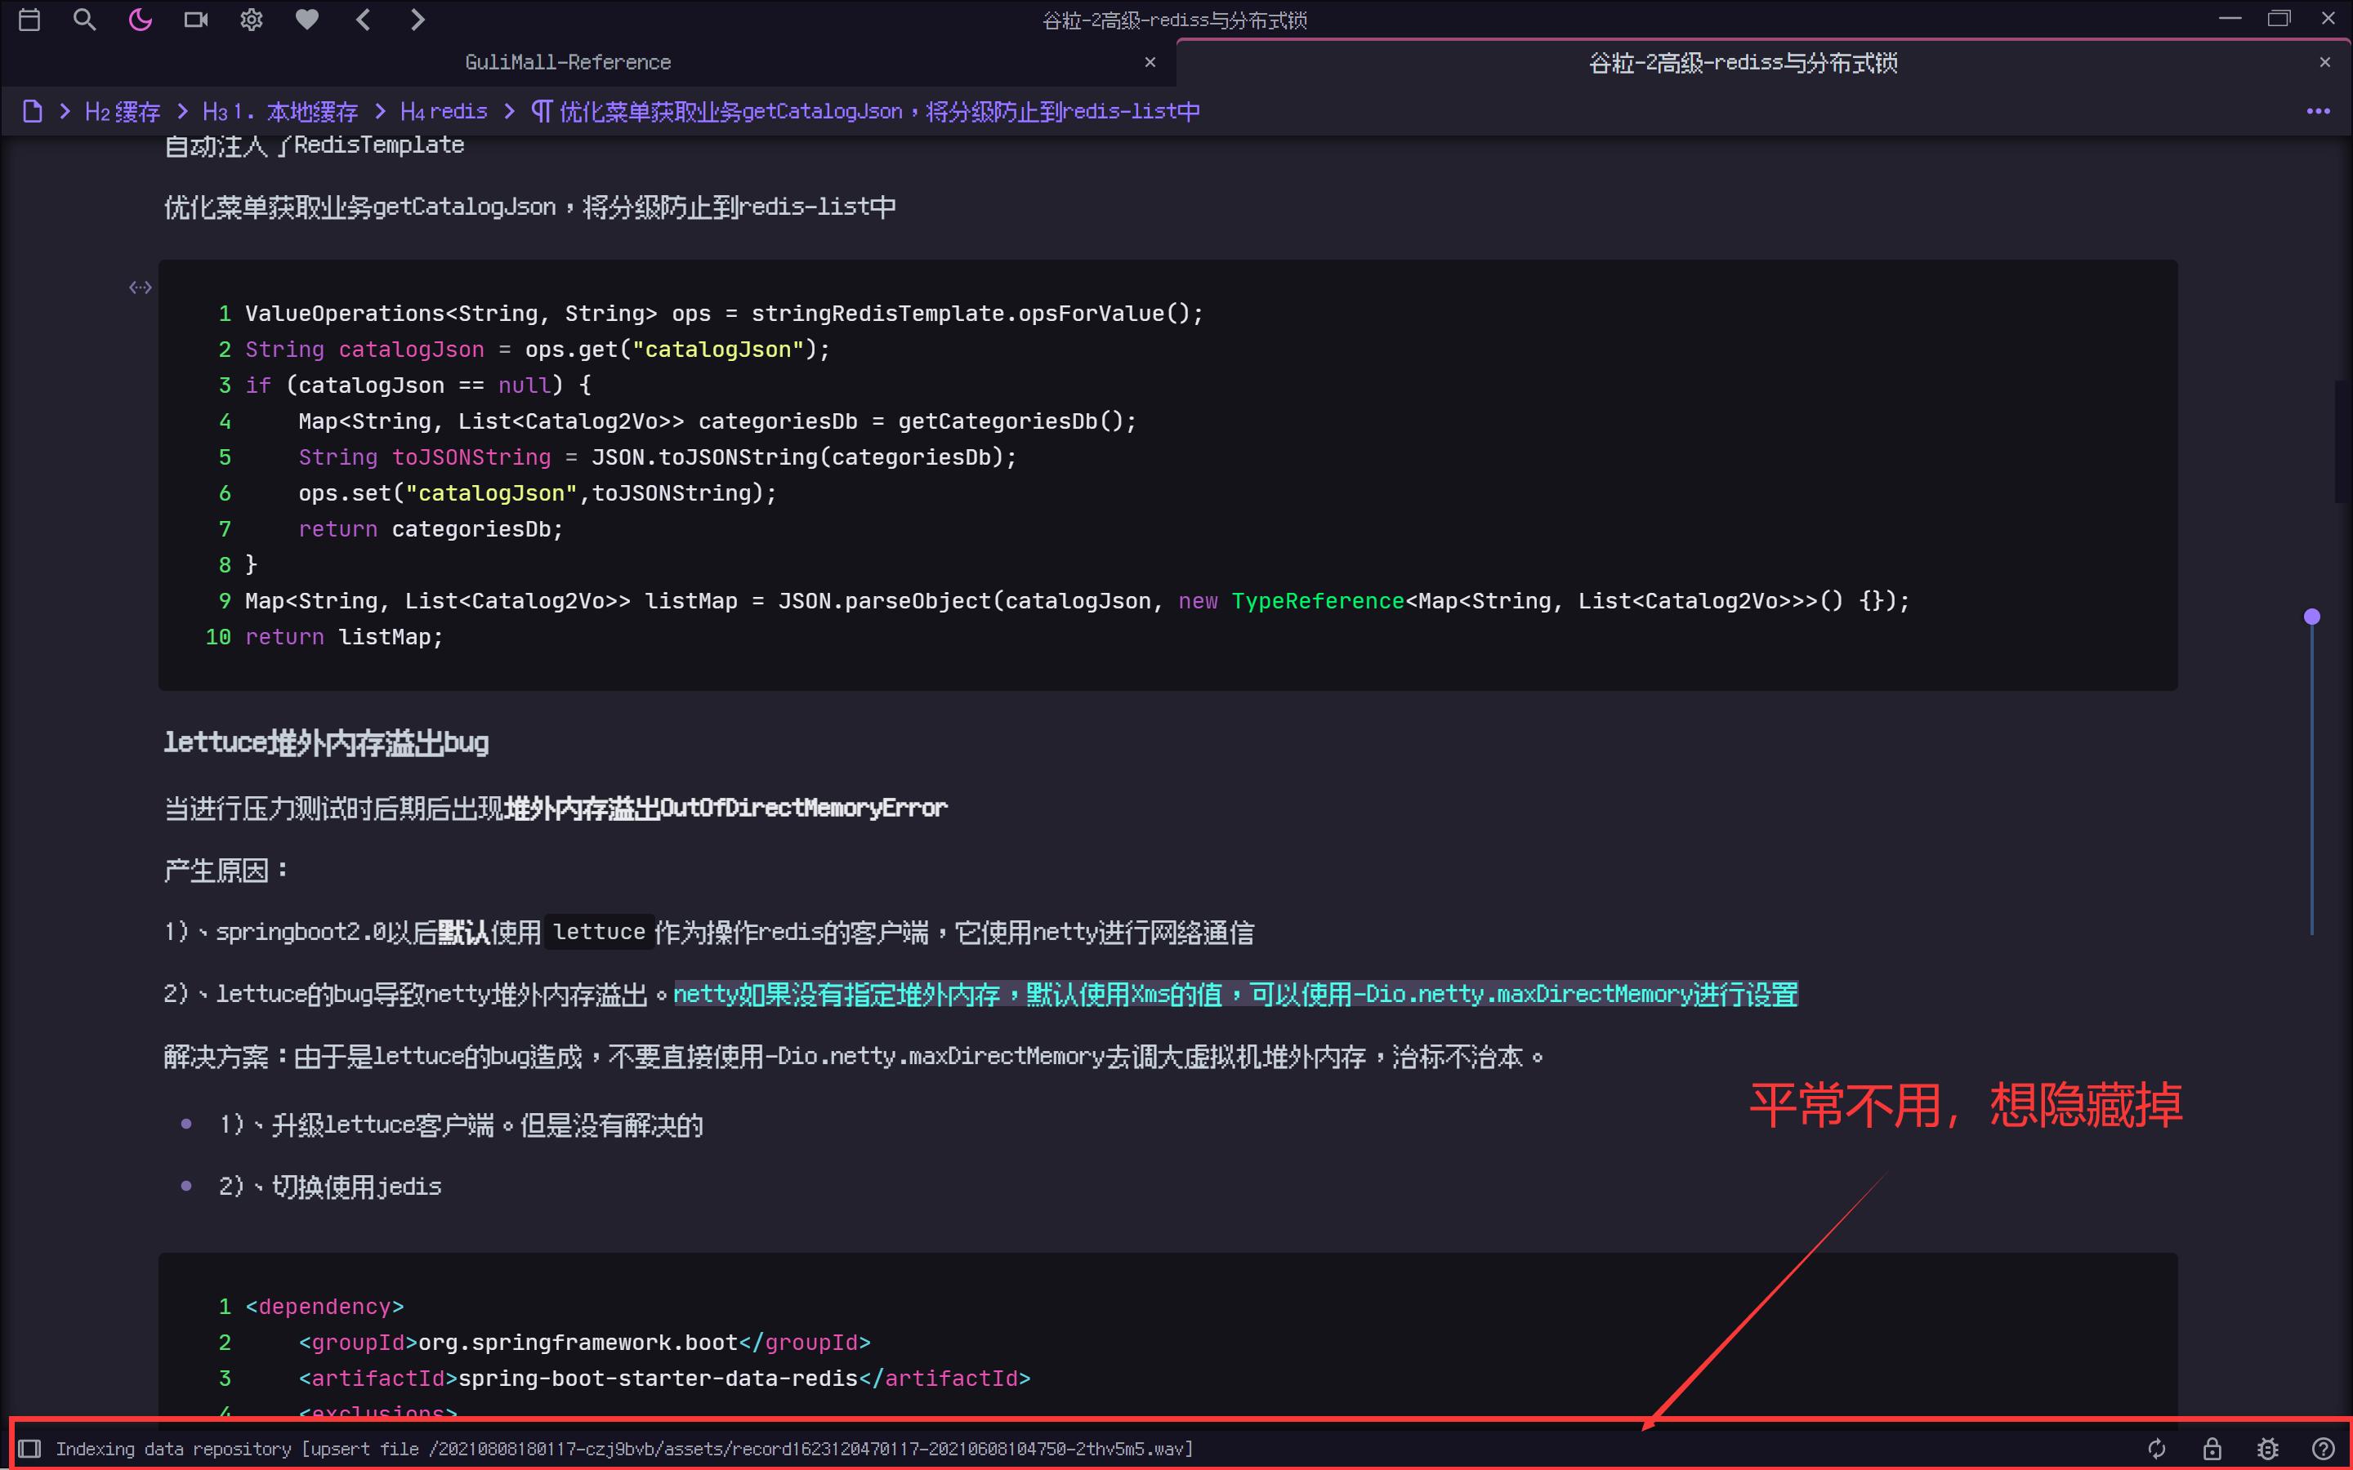Close the GuliMall-Reference tab
The image size is (2353, 1470).
point(1150,62)
